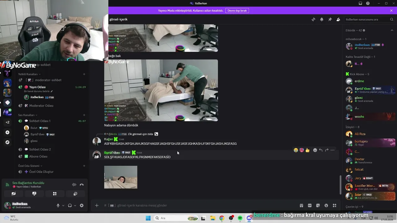
Task: Collapse the Yetkili Kanalları category
Action: [x=29, y=74]
